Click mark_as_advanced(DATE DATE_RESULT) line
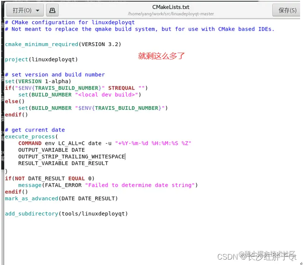The width and height of the screenshot is (303, 265). (61, 199)
